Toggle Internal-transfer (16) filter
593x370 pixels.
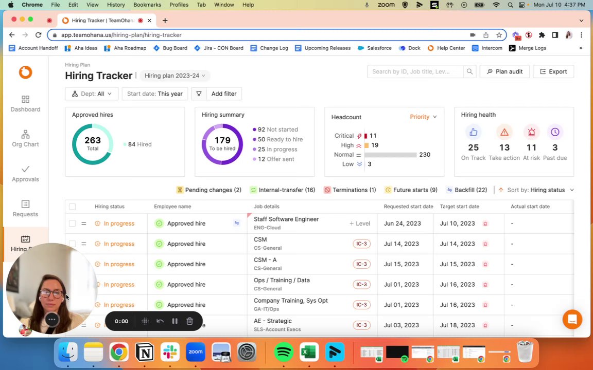click(282, 190)
